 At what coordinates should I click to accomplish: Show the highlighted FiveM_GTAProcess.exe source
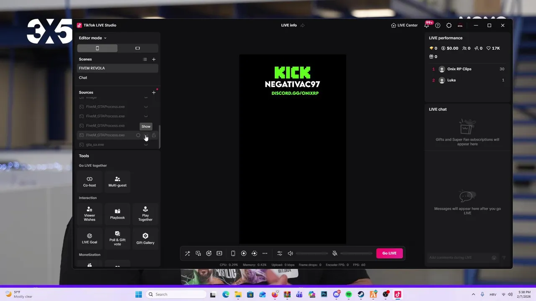tap(146, 135)
